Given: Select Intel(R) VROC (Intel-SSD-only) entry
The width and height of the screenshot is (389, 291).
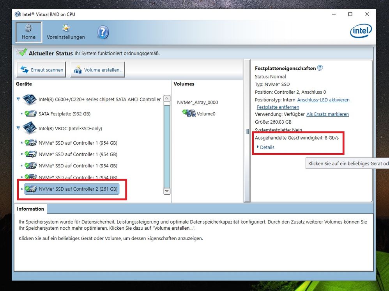Looking at the screenshot, I should coord(70,128).
